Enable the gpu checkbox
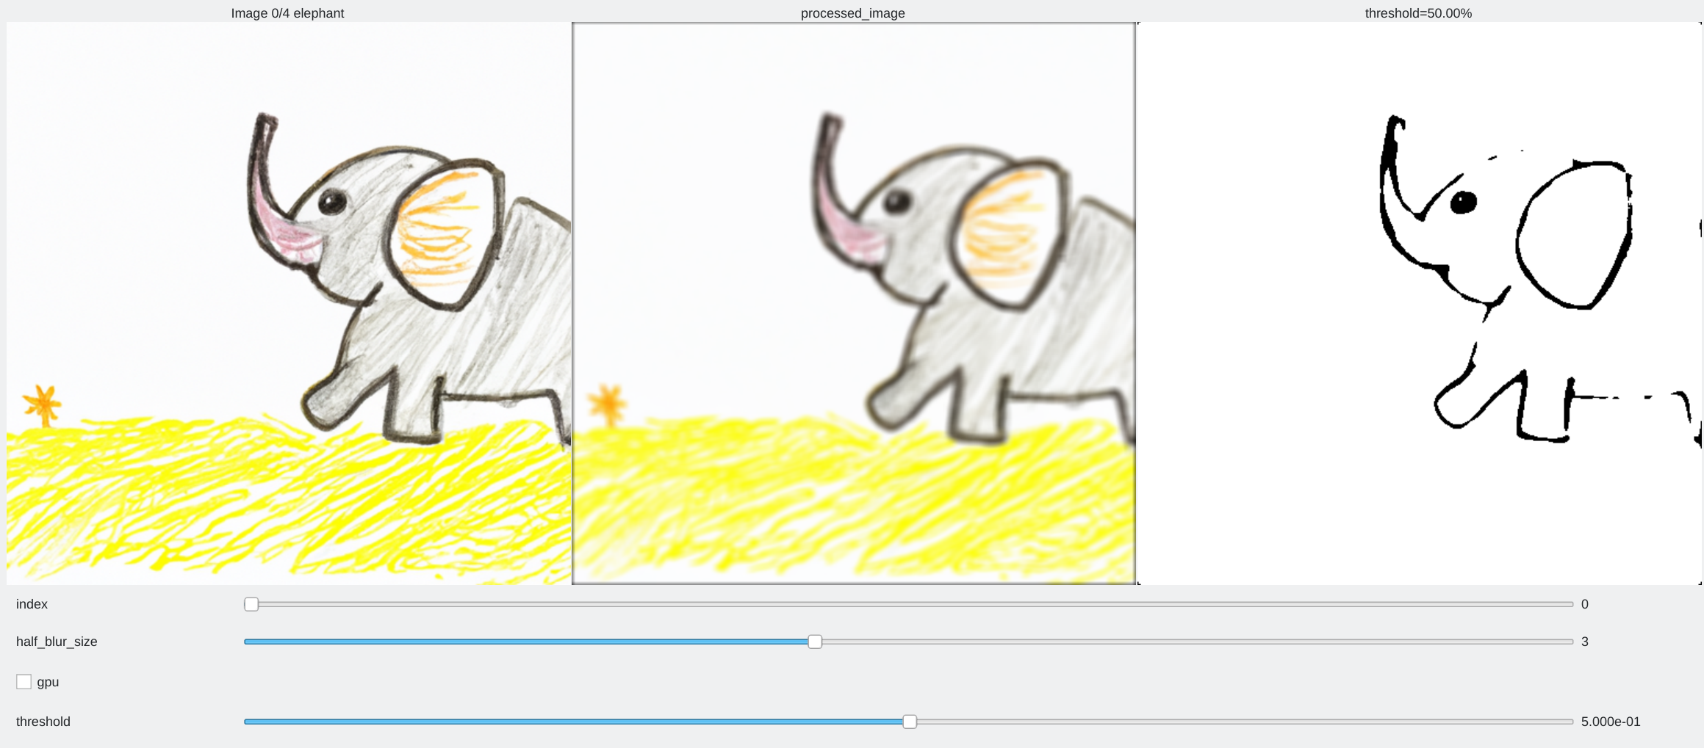The height and width of the screenshot is (748, 1704). [x=24, y=682]
